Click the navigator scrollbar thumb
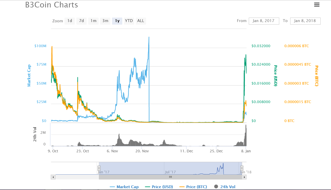The image size is (331, 190). [x=171, y=177]
